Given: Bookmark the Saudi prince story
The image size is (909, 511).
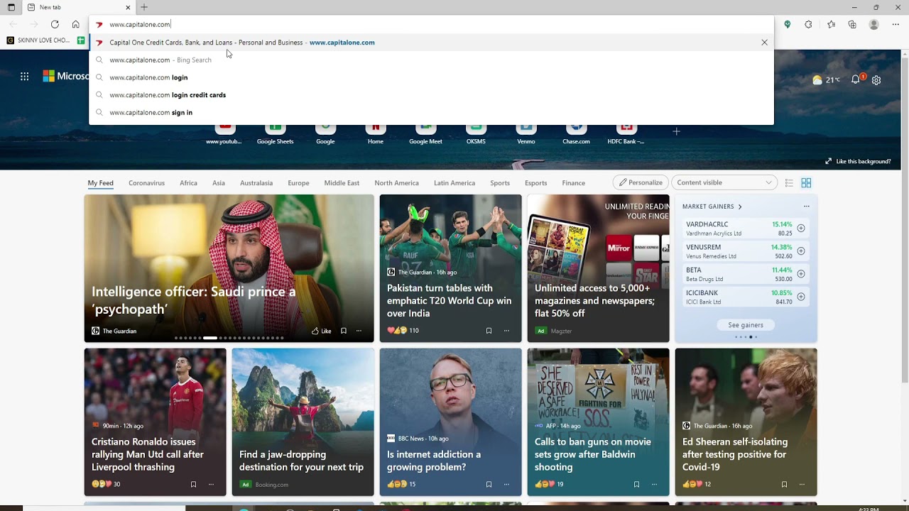Looking at the screenshot, I should [344, 331].
